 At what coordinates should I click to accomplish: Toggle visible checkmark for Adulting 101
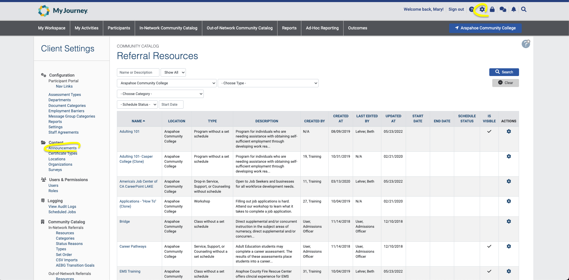coord(489,132)
